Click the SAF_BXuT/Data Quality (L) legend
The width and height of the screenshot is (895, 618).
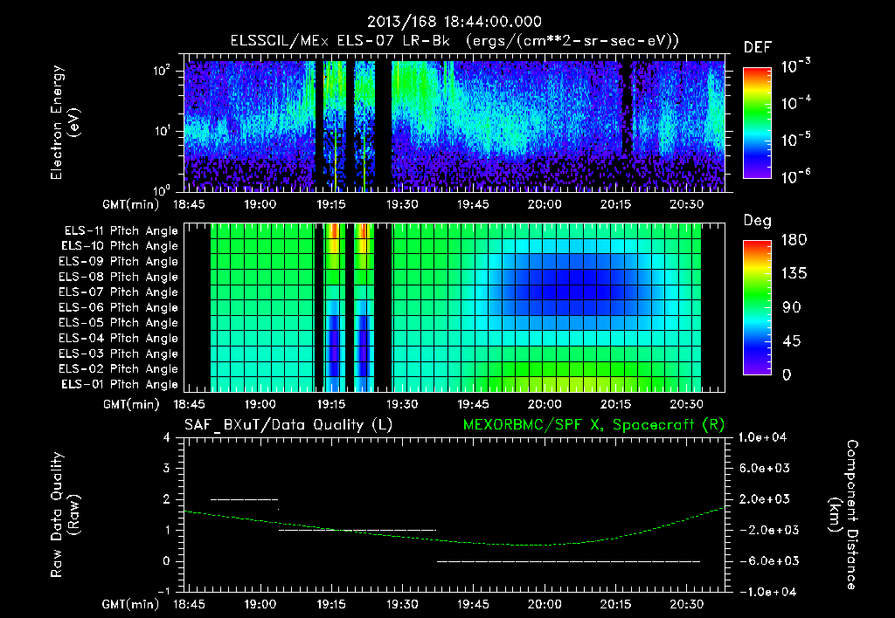tap(288, 425)
